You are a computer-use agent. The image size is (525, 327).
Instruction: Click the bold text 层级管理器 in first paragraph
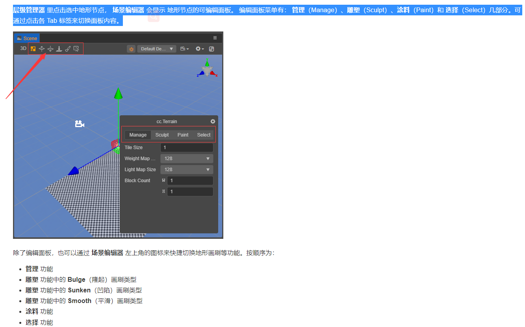[x=29, y=10]
